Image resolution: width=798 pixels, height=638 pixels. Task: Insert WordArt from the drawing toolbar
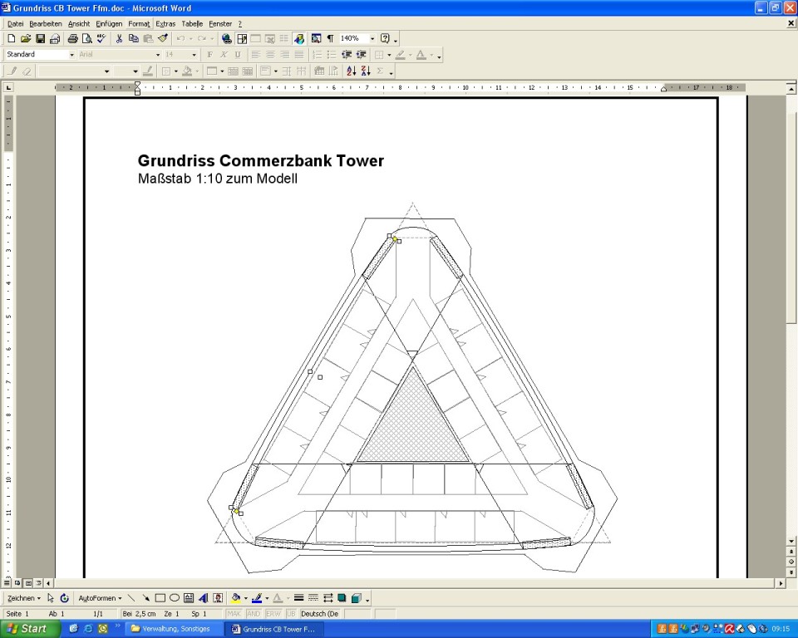pyautogui.click(x=203, y=598)
